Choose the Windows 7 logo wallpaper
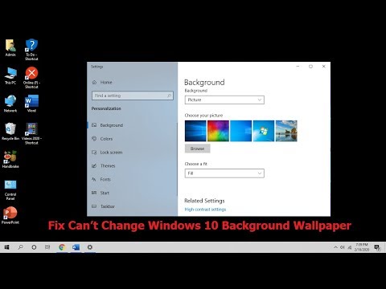Screen dimensions: 386x289 (x=264, y=131)
